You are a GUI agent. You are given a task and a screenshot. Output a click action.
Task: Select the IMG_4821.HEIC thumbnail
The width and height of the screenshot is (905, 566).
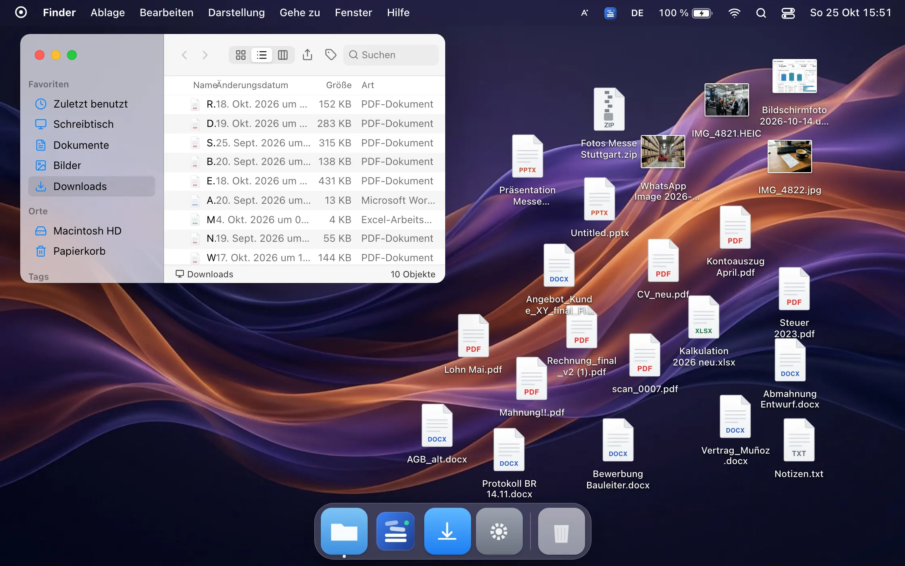pos(726,100)
